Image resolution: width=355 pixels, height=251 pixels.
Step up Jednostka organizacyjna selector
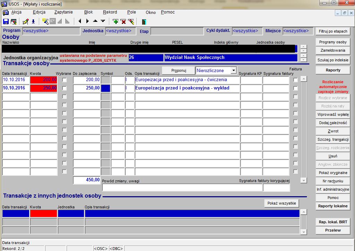click(303, 55)
